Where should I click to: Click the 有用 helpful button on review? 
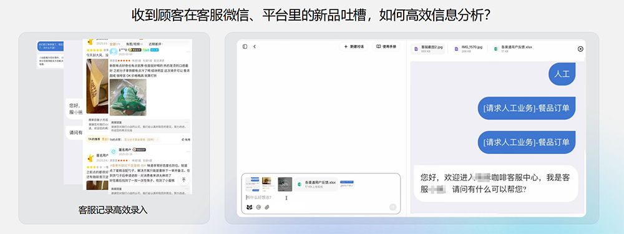tap(186, 140)
